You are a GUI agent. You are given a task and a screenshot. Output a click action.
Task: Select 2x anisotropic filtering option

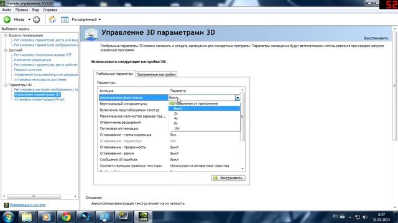(x=205, y=113)
